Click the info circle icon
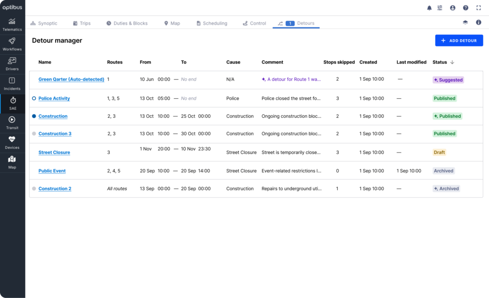Image resolution: width=489 pixels, height=298 pixels. pyautogui.click(x=478, y=22)
